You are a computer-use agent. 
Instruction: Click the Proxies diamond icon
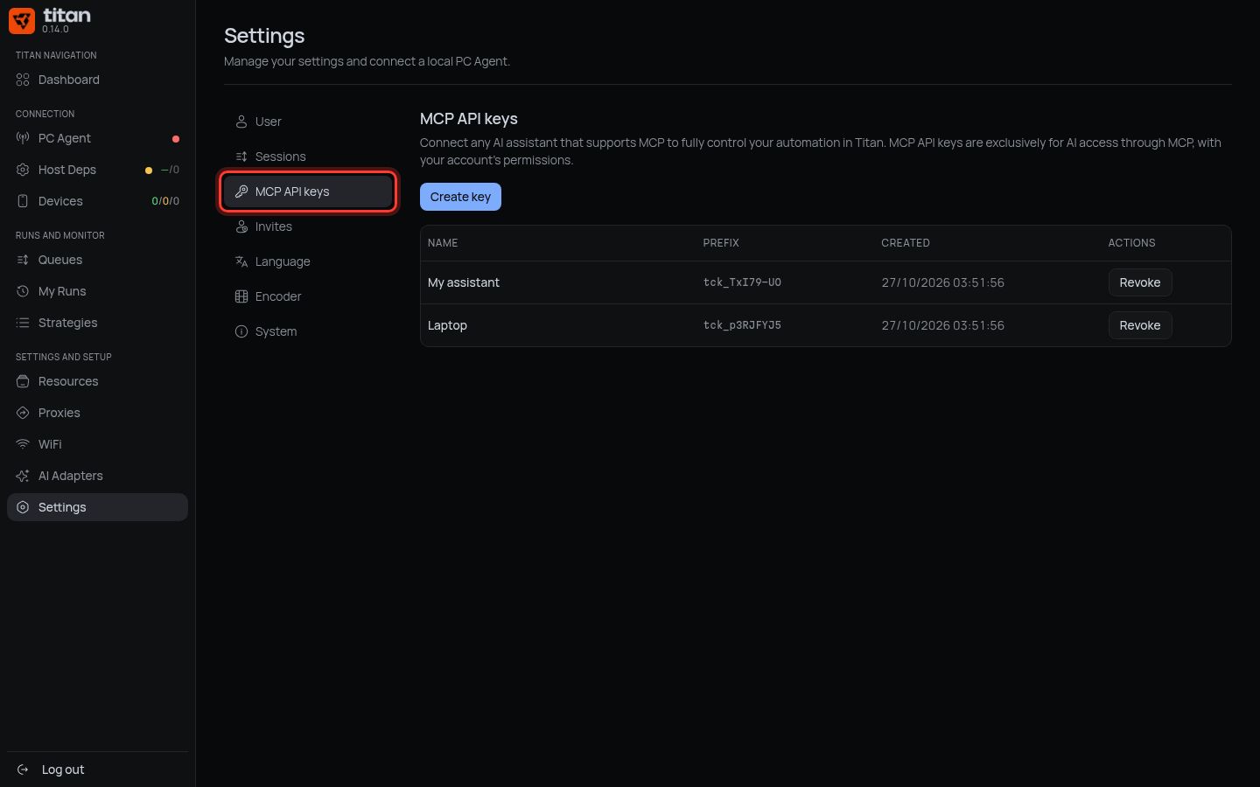(x=23, y=413)
